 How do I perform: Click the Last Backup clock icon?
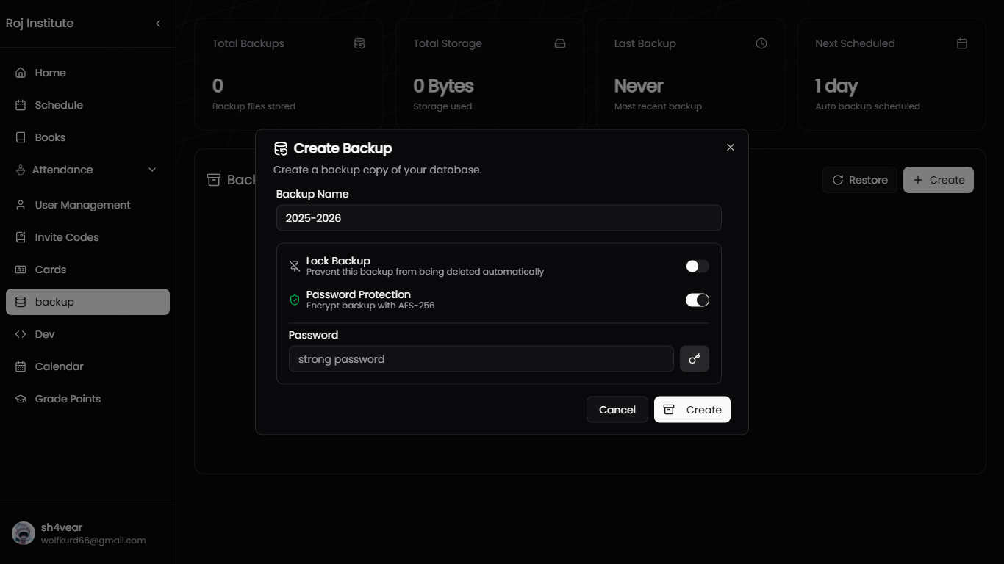[761, 43]
